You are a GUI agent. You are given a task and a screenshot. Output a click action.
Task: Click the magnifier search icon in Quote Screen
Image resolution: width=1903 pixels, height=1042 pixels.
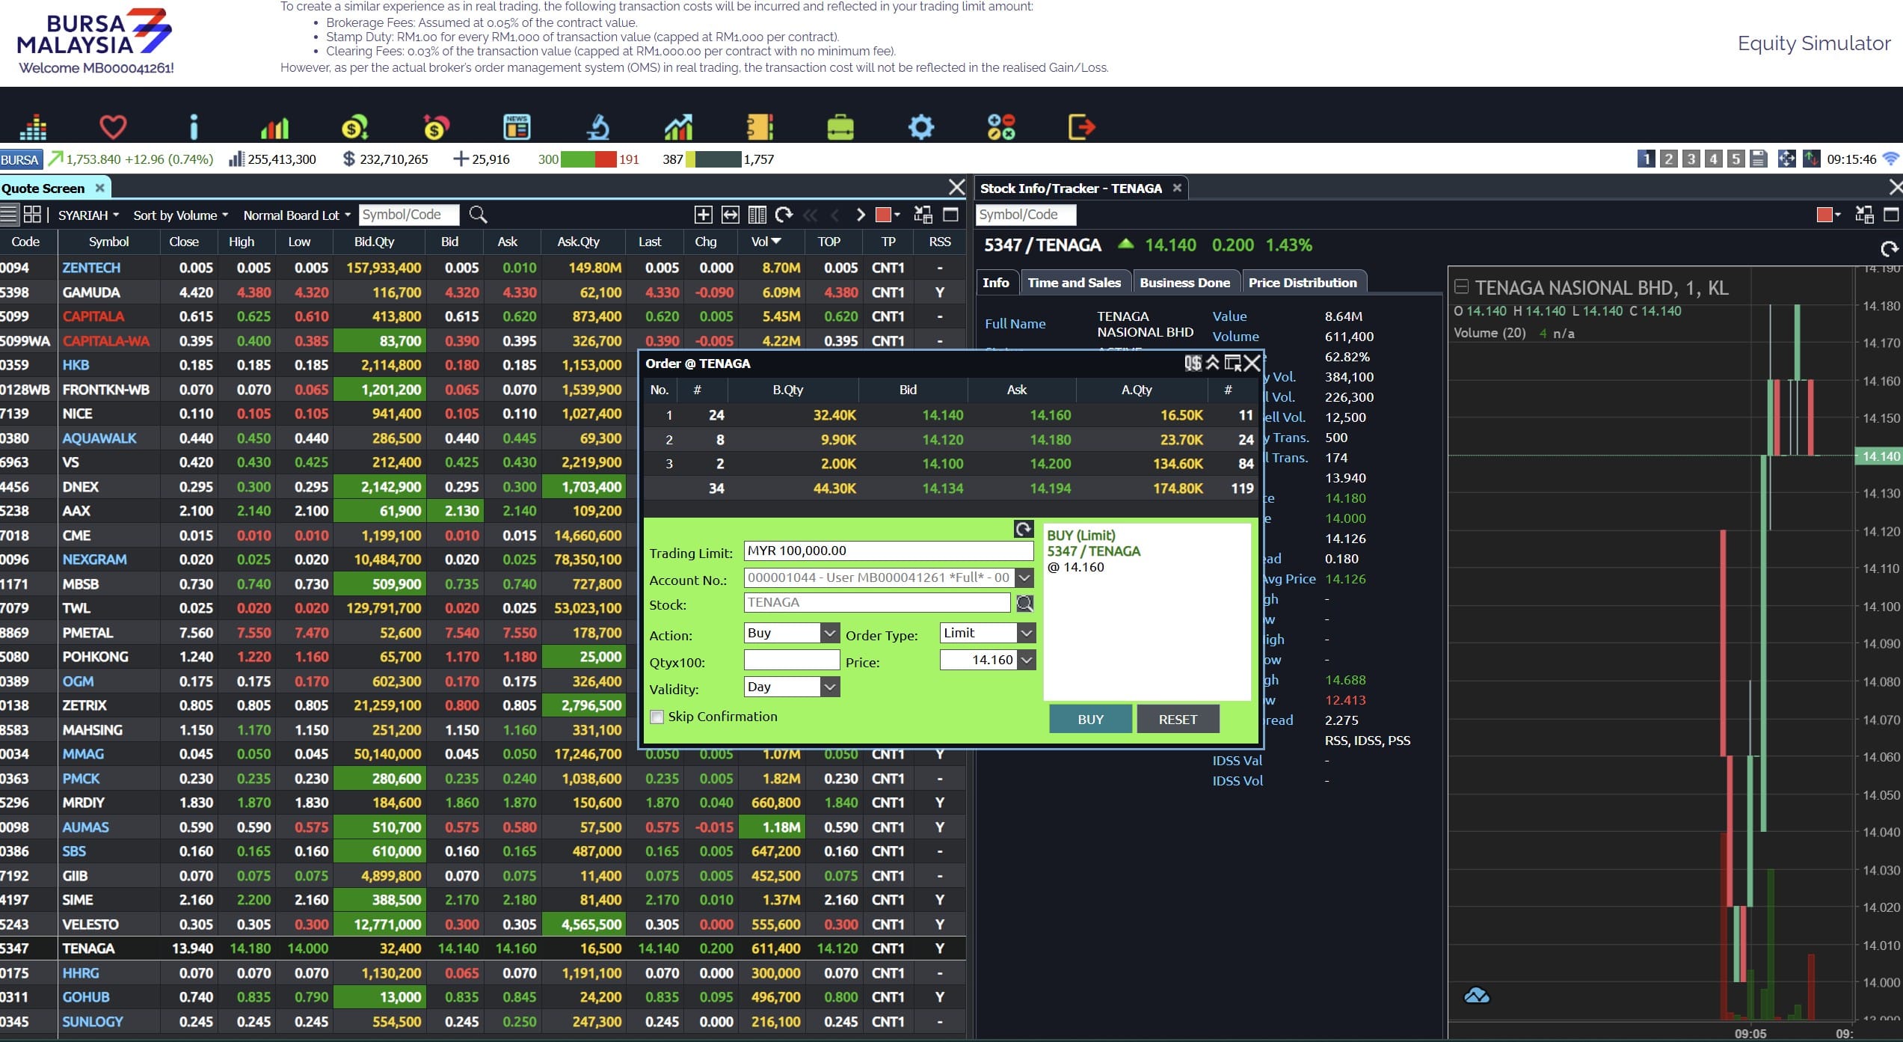478,215
